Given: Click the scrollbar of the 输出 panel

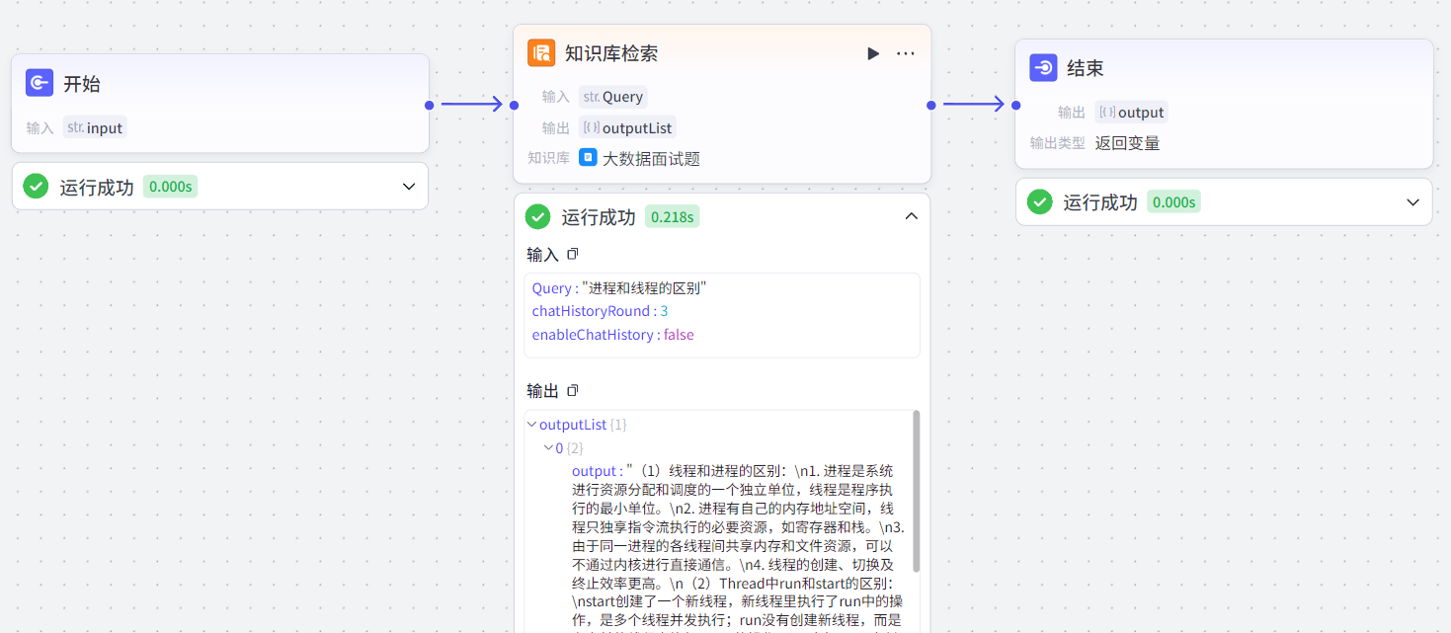Looking at the screenshot, I should [x=917, y=492].
